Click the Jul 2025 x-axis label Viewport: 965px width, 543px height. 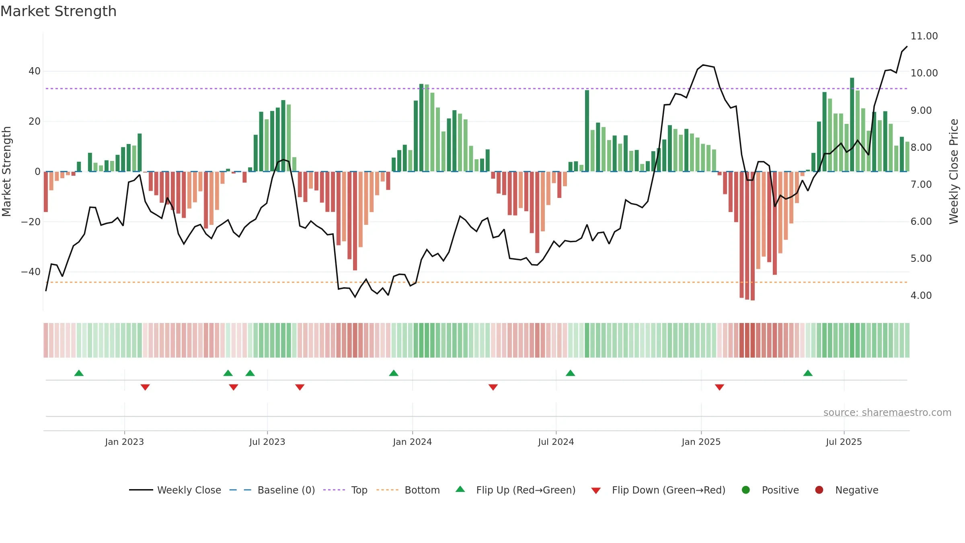click(844, 442)
